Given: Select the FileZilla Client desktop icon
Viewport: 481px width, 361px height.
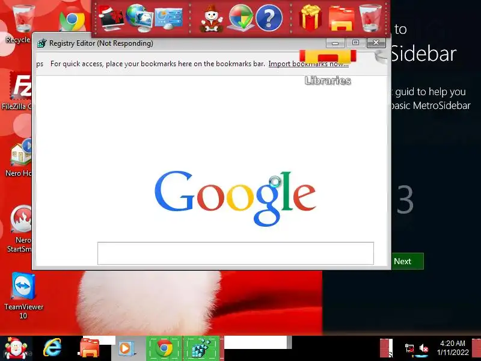Looking at the screenshot, I should pos(17,90).
